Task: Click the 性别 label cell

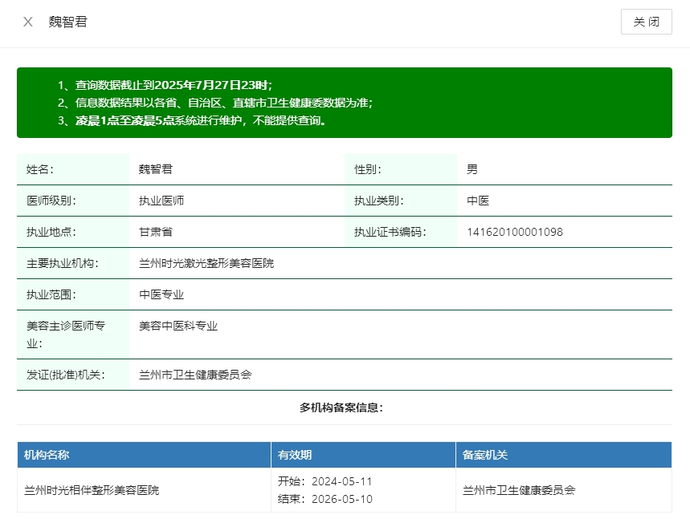Action: point(401,169)
